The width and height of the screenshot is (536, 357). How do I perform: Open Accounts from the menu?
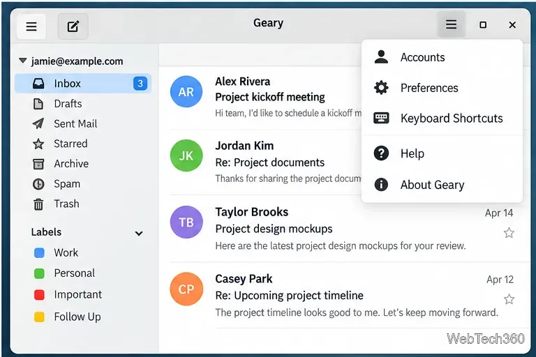click(x=442, y=57)
